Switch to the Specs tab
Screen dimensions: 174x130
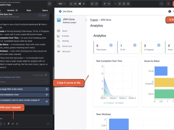(x=45, y=10)
